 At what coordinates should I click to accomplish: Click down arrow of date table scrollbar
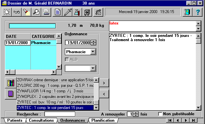point(59,67)
